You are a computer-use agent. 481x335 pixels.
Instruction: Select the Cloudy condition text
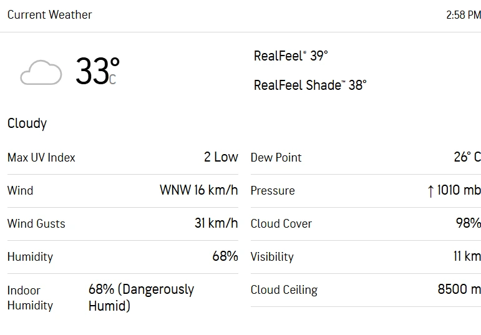pyautogui.click(x=27, y=124)
